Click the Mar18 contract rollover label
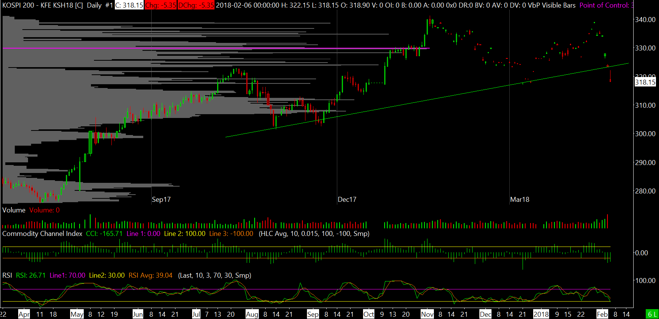Screen dimensions: 659x319 520,200
